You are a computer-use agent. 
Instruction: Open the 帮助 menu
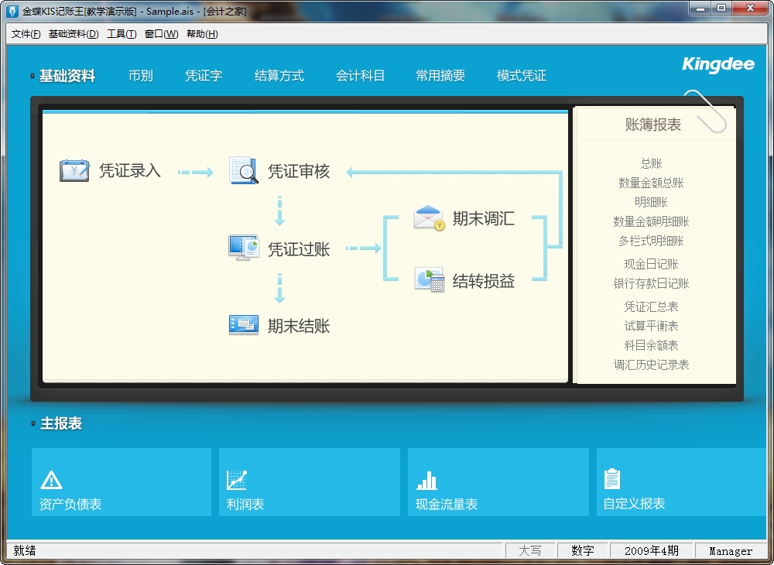point(201,34)
